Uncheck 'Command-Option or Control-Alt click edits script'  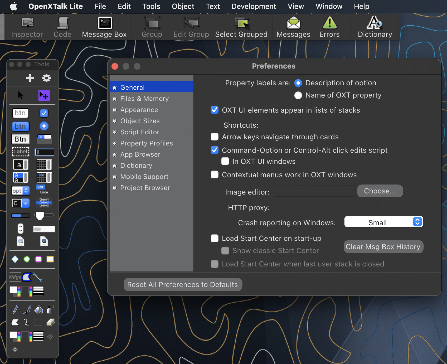pyautogui.click(x=215, y=150)
